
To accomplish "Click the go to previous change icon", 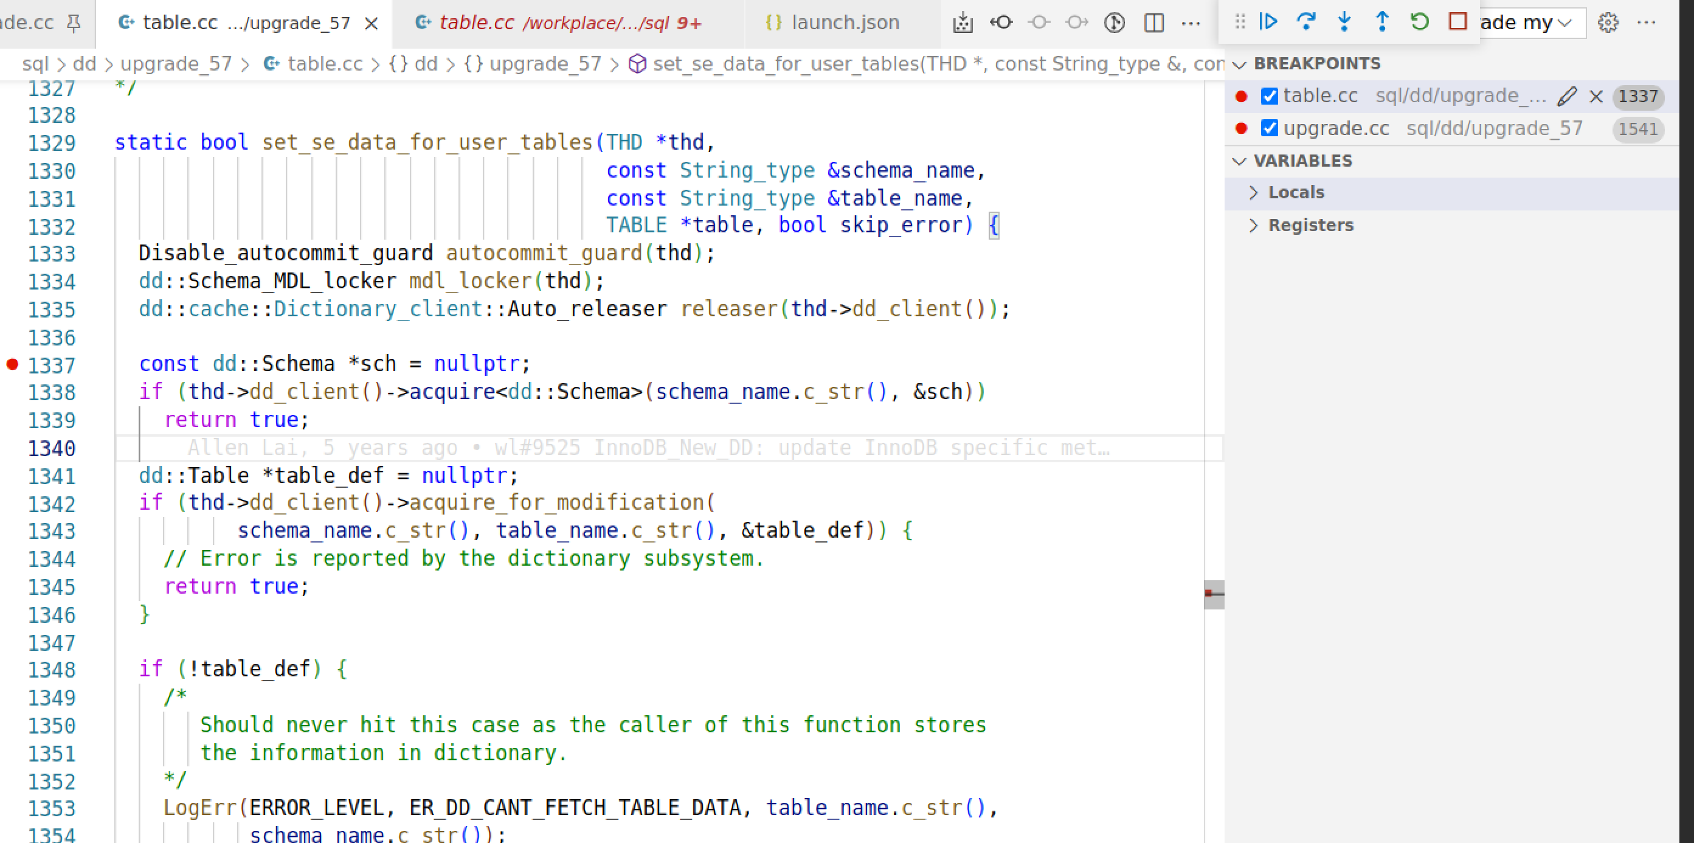I will point(1039,23).
